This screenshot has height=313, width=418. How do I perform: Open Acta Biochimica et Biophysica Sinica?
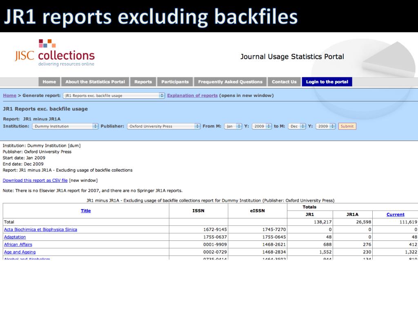coord(40,229)
